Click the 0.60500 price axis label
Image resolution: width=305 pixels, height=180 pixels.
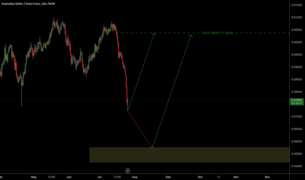[x=296, y=30]
